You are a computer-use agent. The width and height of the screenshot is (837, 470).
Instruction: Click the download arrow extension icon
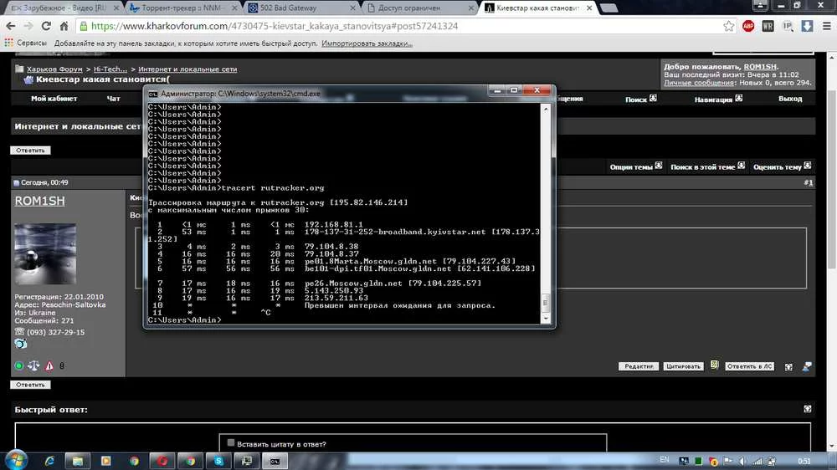pyautogui.click(x=807, y=26)
